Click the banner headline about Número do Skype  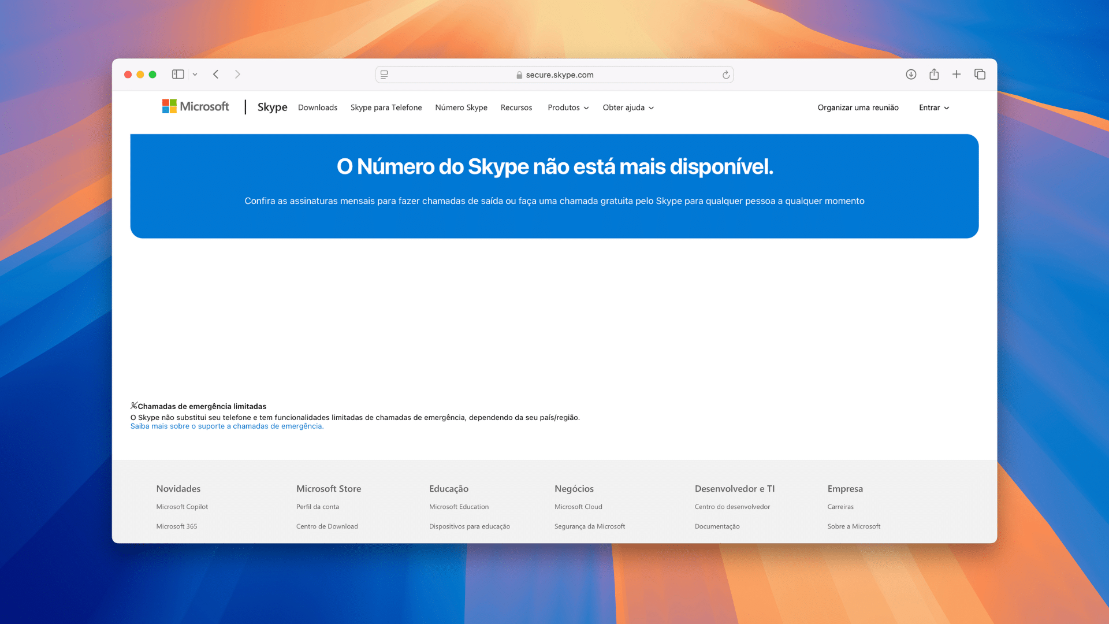555,167
